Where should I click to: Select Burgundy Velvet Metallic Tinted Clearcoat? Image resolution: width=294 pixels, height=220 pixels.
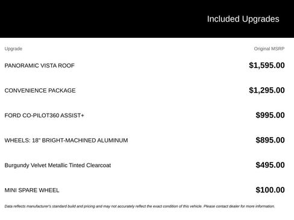(x=58, y=165)
